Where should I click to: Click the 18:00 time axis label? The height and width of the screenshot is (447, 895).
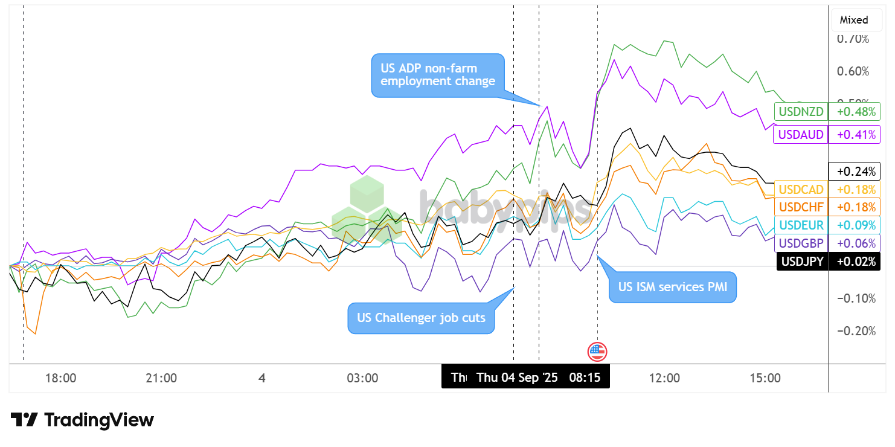(x=61, y=378)
